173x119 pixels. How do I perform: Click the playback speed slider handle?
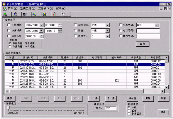(8, 108)
